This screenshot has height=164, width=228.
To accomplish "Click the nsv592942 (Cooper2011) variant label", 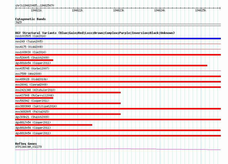I will (x=32, y=101).
